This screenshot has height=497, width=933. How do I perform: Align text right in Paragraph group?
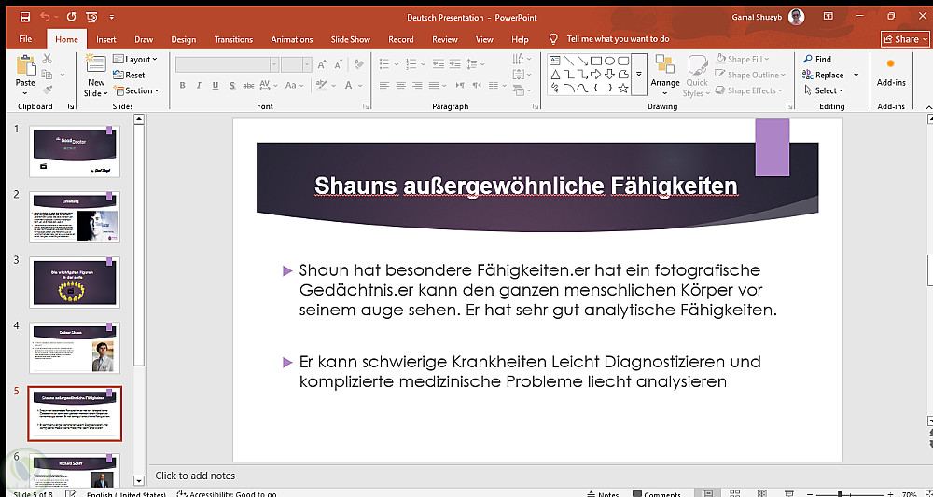418,86
